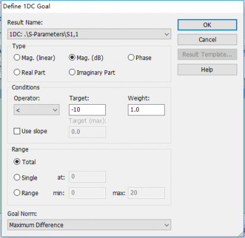Open the Goal Norm dropdown list
Image resolution: width=245 pixels, height=238 pixels.
click(89, 225)
